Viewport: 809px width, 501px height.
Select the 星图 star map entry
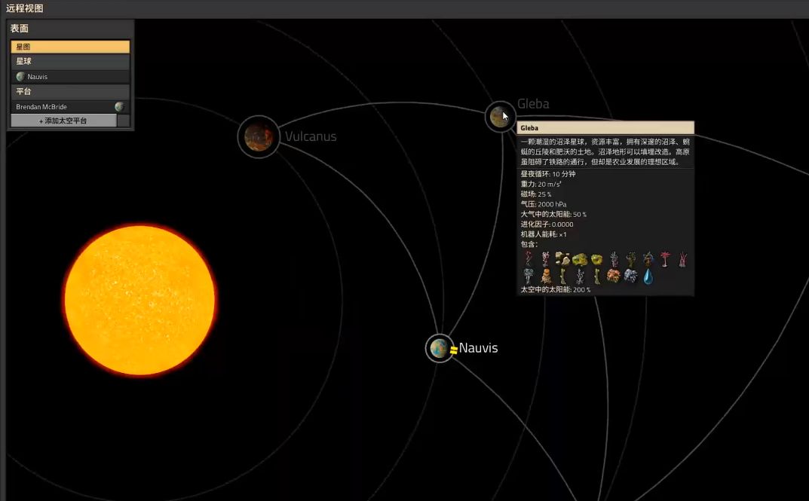70,47
